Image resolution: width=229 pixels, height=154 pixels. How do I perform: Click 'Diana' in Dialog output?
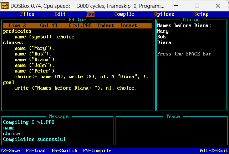pyautogui.click(x=164, y=43)
